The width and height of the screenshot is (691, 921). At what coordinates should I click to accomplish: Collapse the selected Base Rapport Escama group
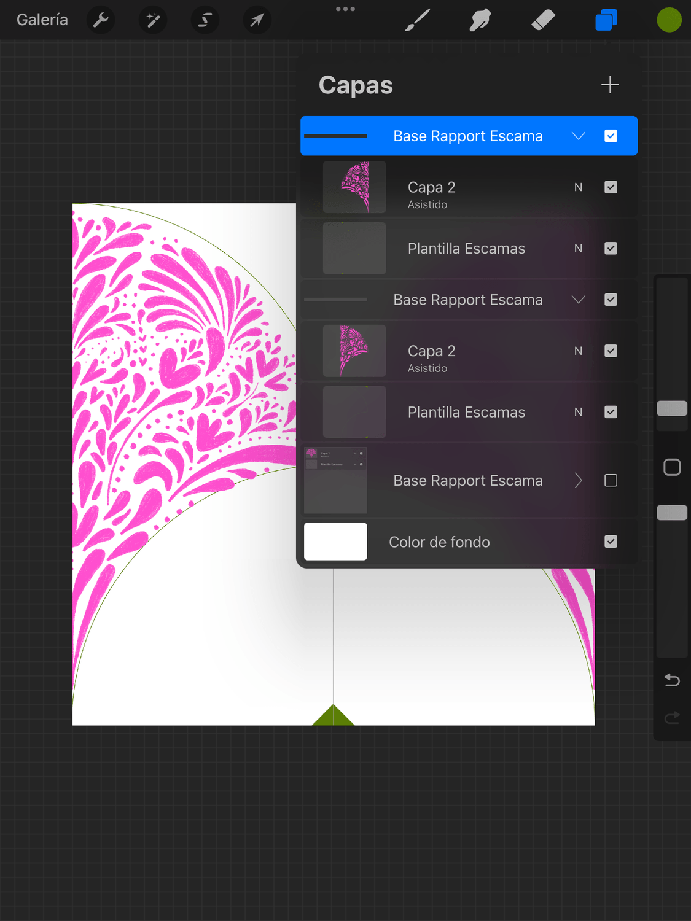click(x=578, y=136)
